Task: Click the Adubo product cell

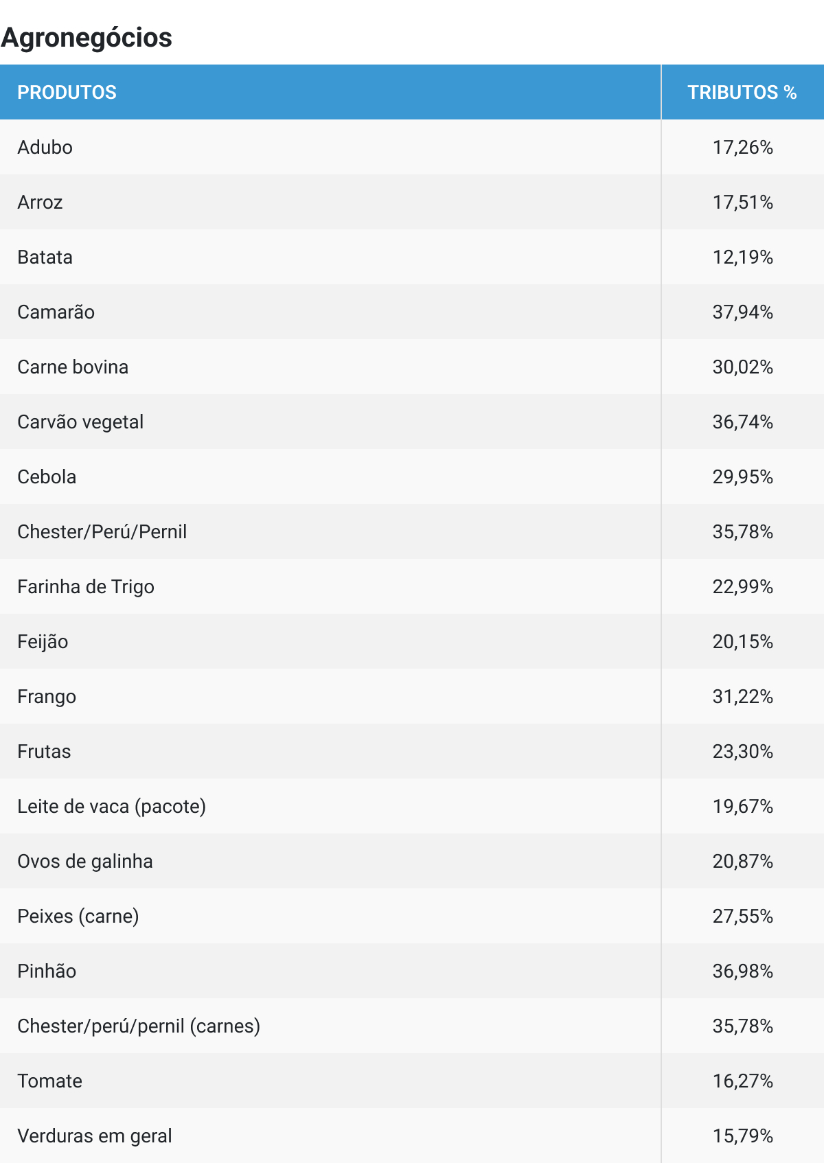Action: pos(45,148)
